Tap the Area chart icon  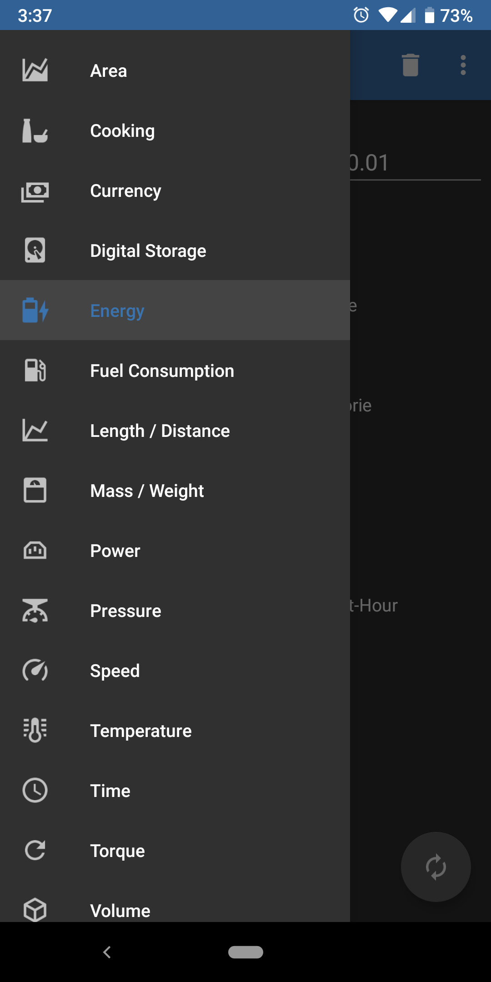(x=35, y=70)
